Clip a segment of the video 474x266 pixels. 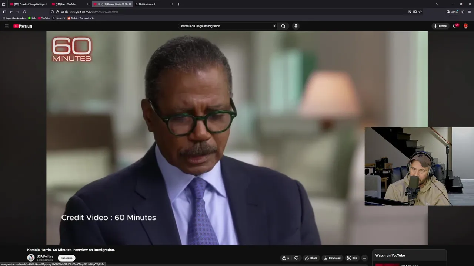click(352, 258)
